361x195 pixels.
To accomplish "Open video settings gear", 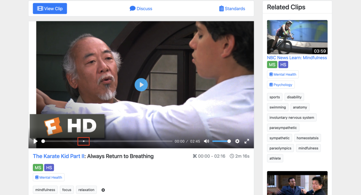I will tap(237, 141).
